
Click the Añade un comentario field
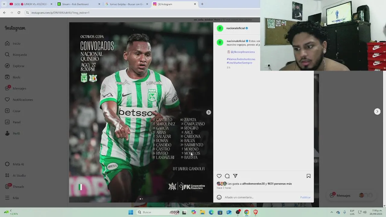pyautogui.click(x=261, y=197)
